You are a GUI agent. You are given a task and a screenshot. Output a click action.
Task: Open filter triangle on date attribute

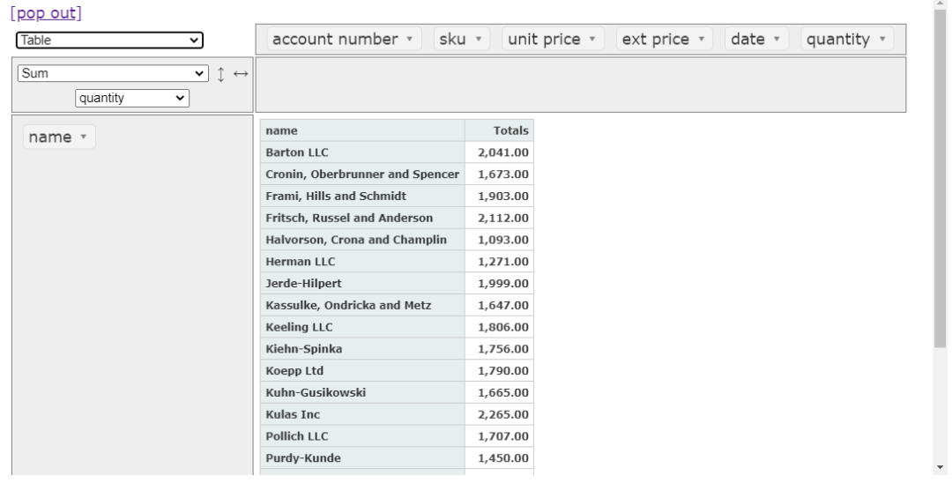click(777, 39)
